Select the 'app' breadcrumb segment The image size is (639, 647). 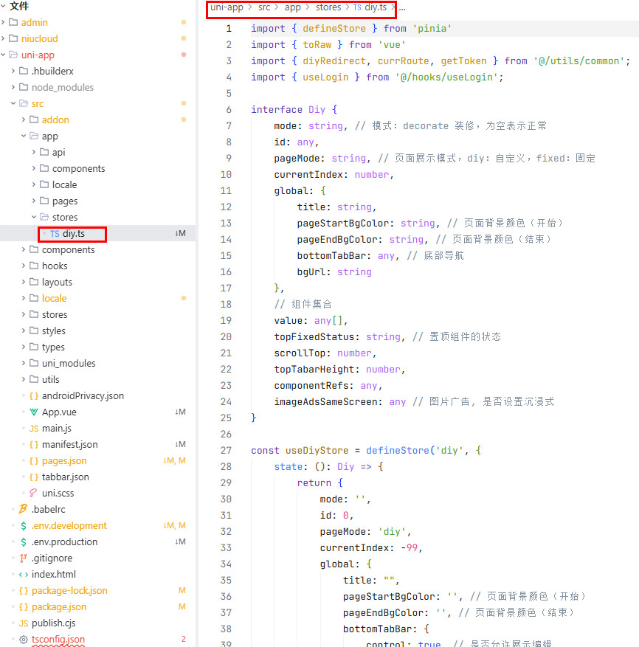[x=292, y=7]
